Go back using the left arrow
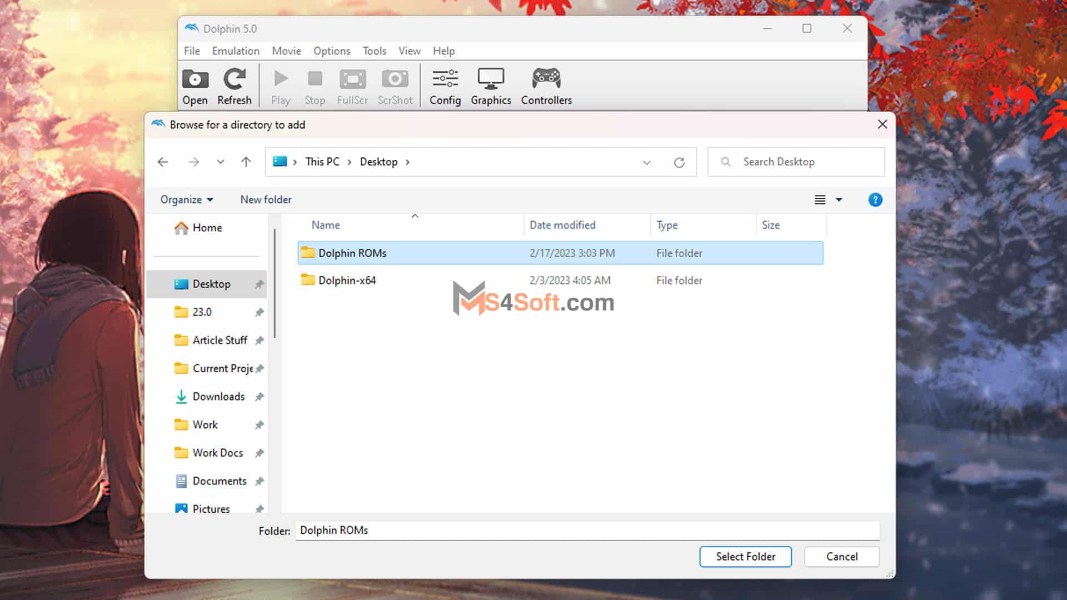1067x600 pixels. (163, 162)
